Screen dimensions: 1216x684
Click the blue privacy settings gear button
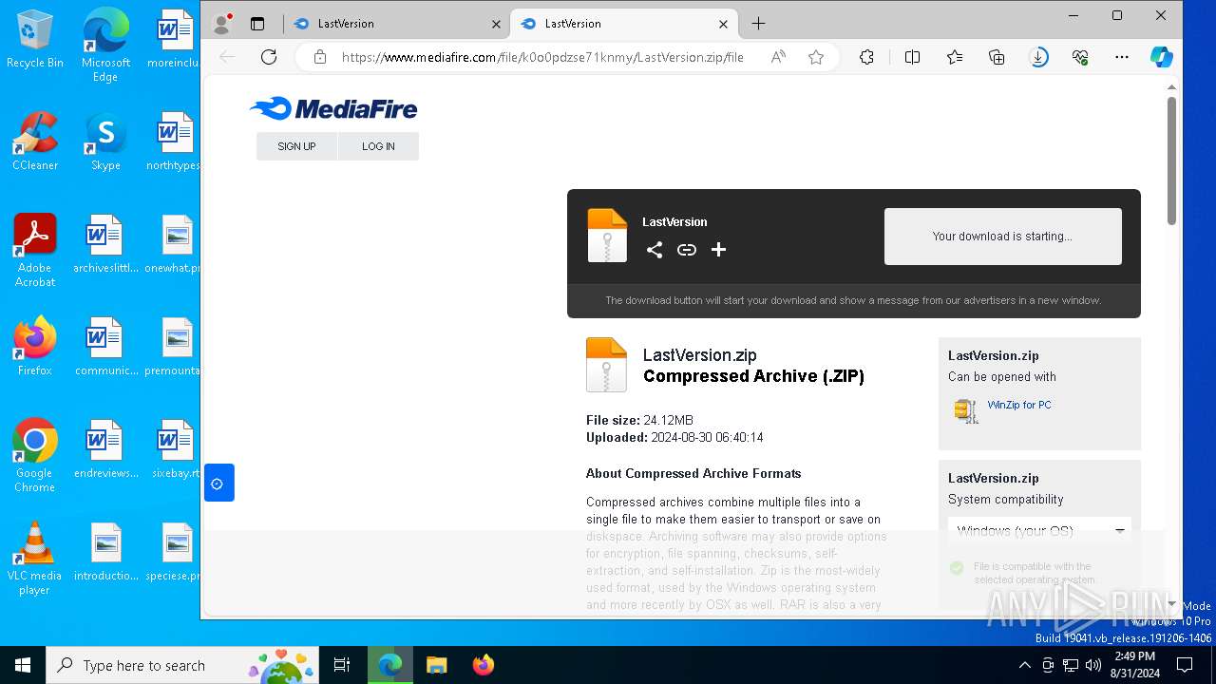(218, 484)
